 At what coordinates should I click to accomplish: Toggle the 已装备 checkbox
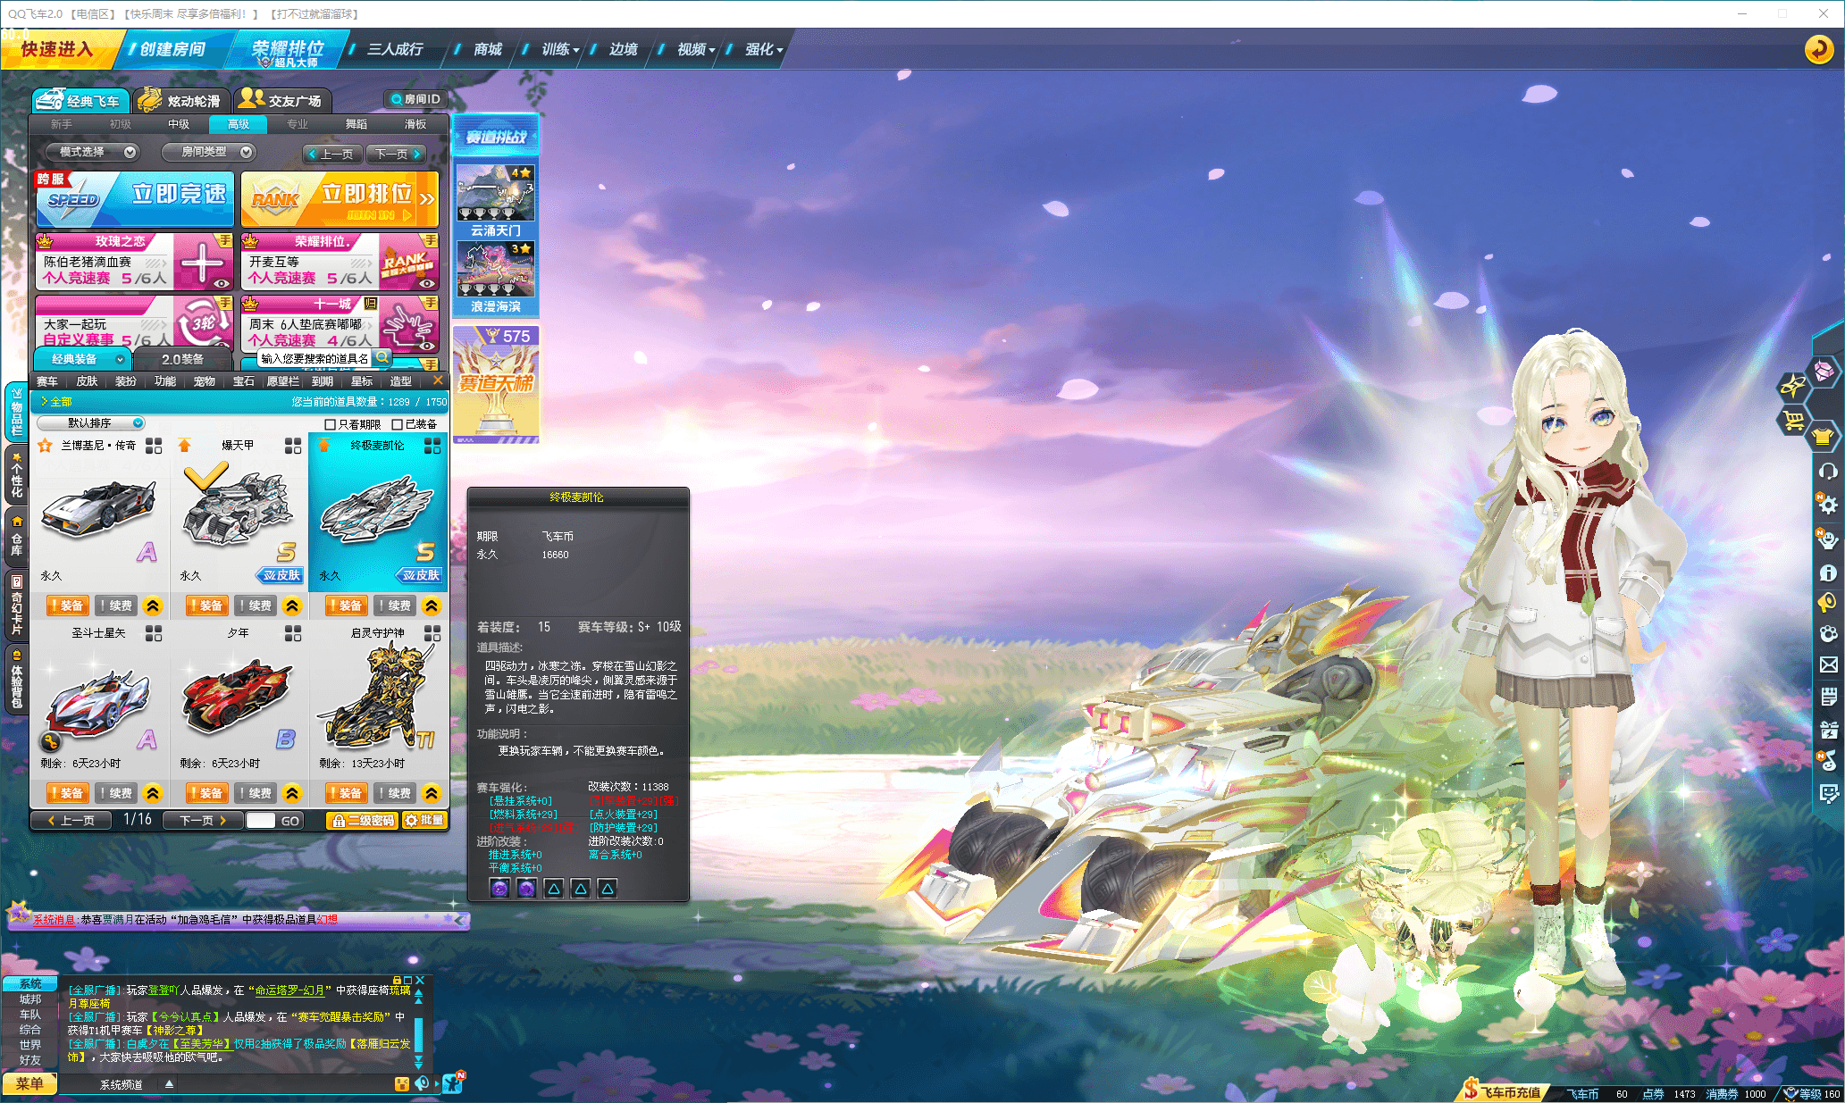pos(398,424)
